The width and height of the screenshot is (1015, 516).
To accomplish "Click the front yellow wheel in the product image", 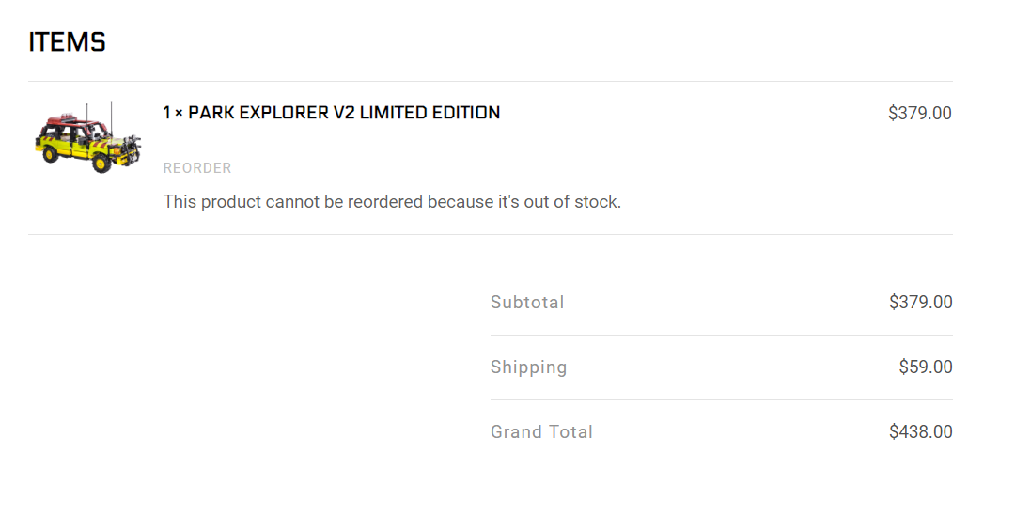I will coord(101,163).
